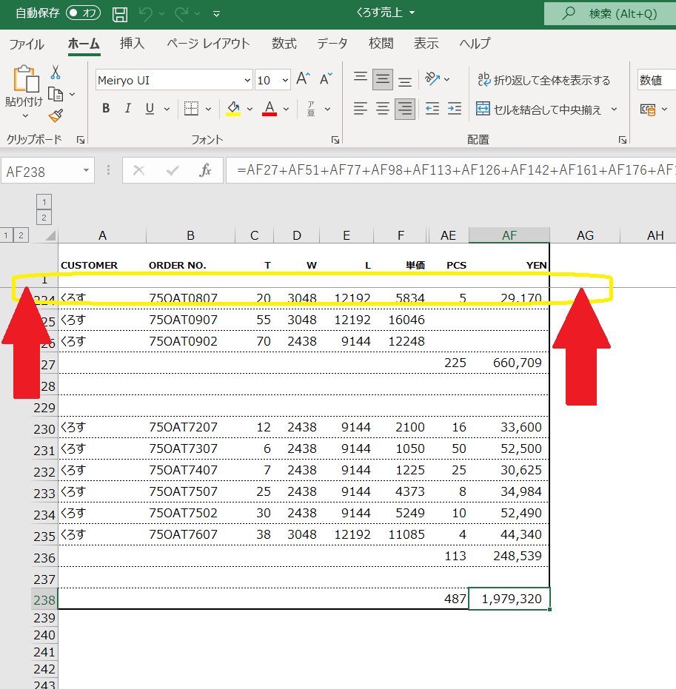This screenshot has width=676, height=689.
Task: Open the 校閲 tab
Action: click(x=381, y=43)
